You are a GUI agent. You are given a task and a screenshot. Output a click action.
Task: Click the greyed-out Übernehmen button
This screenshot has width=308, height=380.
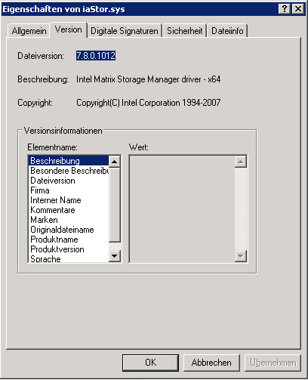273,363
